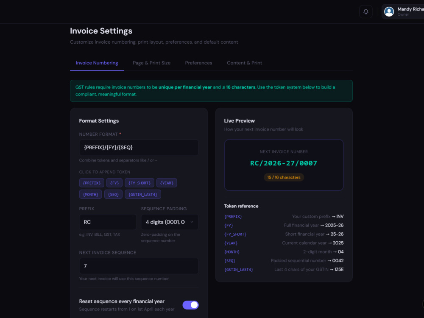Click {FY_SHORT} in Token reference
424x318 pixels.
coord(235,234)
